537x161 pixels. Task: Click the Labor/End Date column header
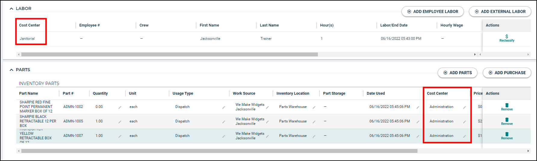(394, 25)
